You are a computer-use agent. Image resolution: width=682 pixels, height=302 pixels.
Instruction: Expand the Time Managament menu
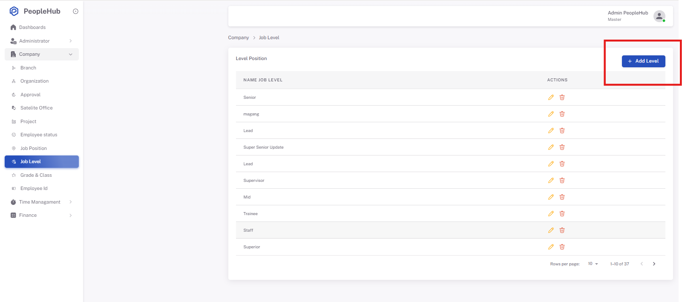42,202
